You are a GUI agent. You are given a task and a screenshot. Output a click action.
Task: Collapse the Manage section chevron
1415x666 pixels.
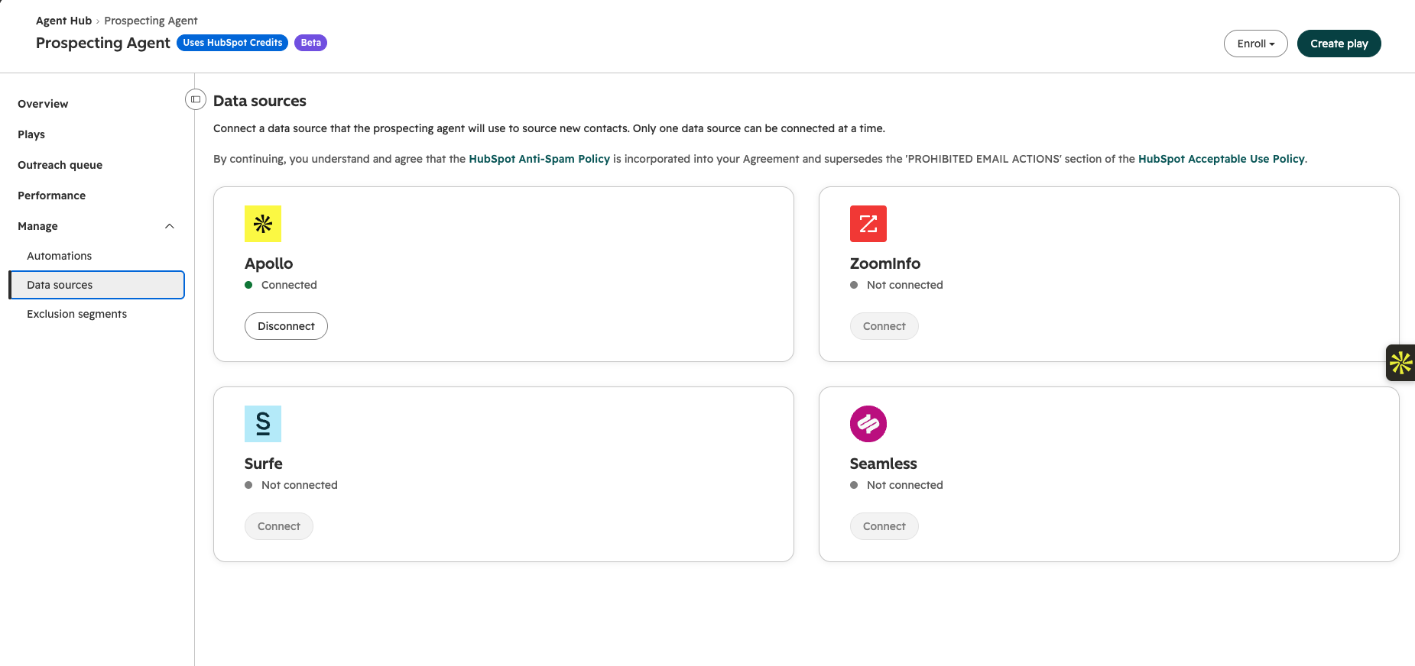170,226
